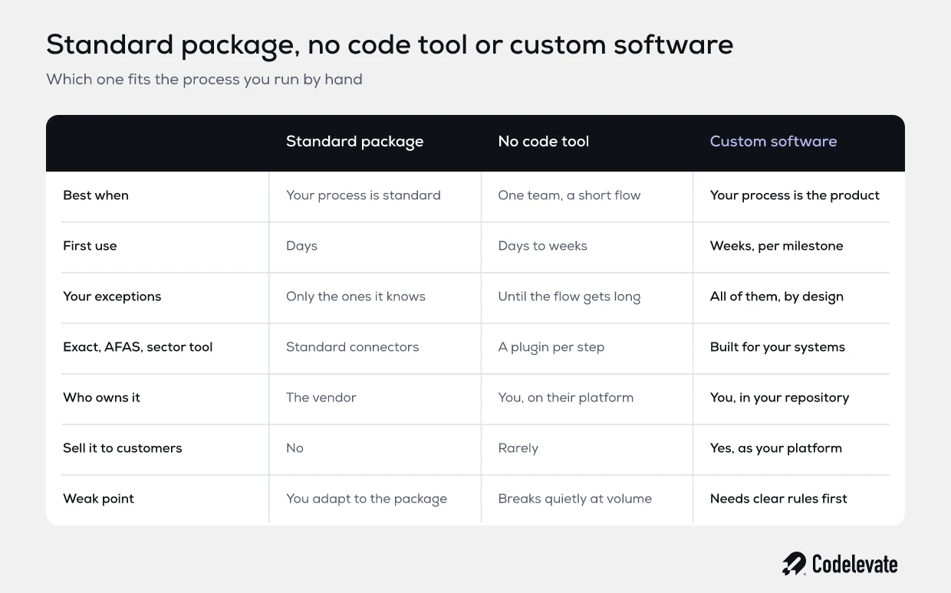Screen dimensions: 951x593
Task: Click the 'First use' row label
Action: pos(90,246)
